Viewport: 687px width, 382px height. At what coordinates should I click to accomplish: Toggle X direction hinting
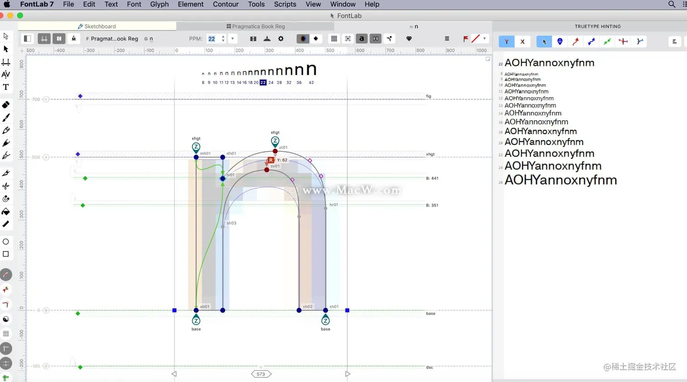point(523,41)
